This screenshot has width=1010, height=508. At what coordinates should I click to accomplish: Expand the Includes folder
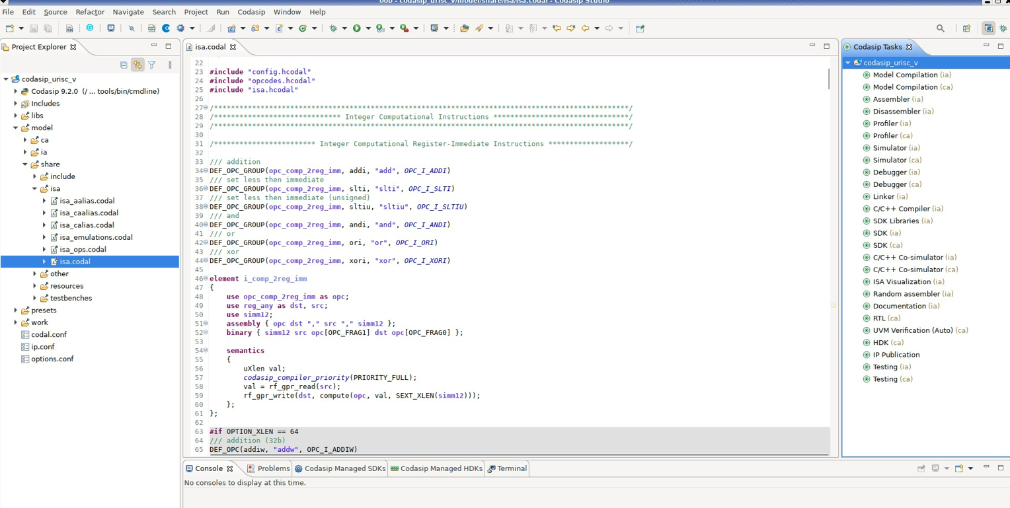point(16,104)
